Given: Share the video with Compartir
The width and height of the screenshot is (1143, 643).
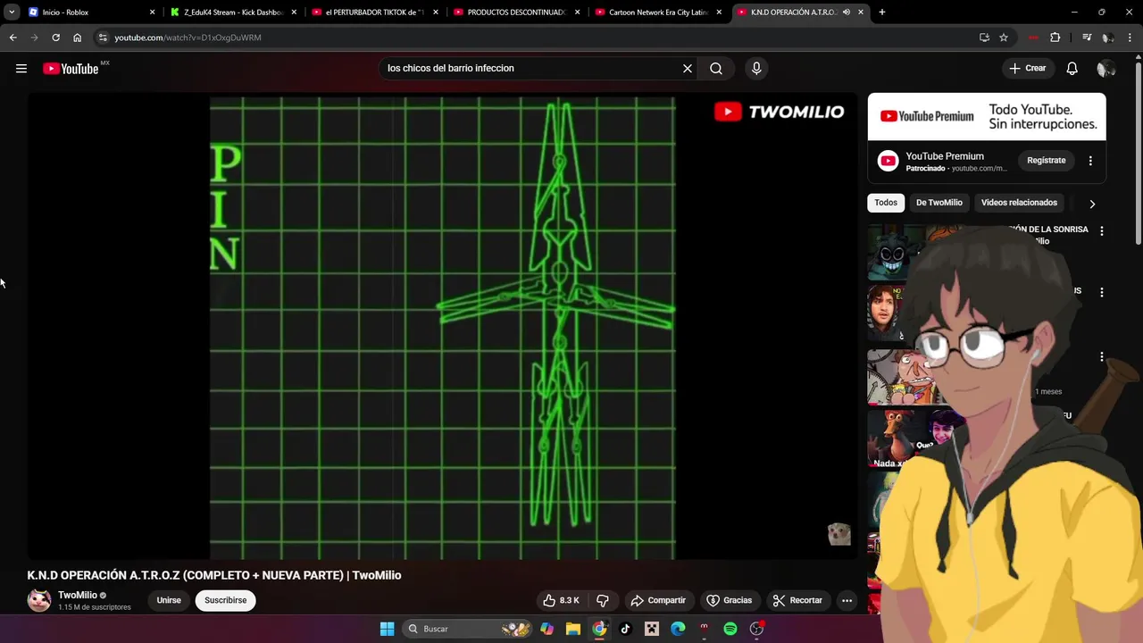Looking at the screenshot, I should pyautogui.click(x=657, y=600).
